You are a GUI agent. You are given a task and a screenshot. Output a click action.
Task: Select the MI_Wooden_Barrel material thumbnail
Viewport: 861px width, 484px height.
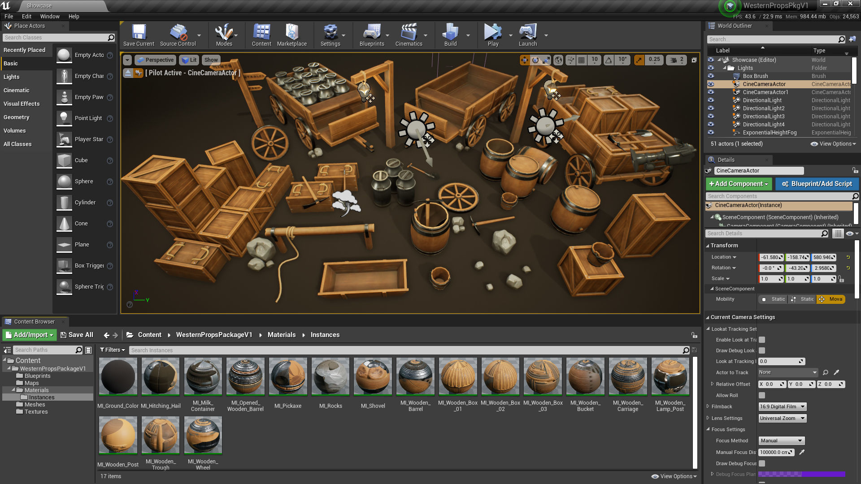coord(415,377)
